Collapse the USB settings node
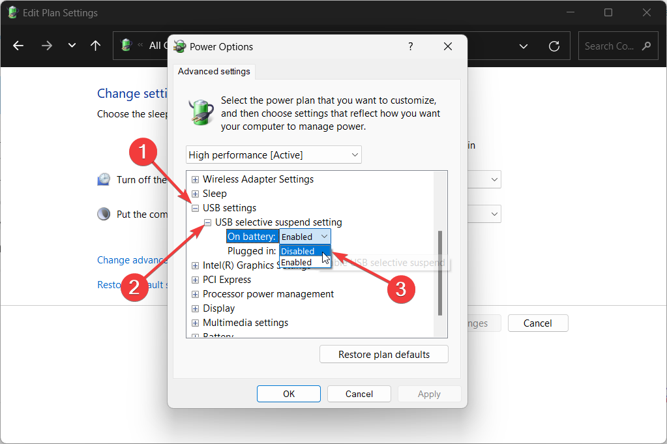The height and width of the screenshot is (444, 667). pos(195,209)
